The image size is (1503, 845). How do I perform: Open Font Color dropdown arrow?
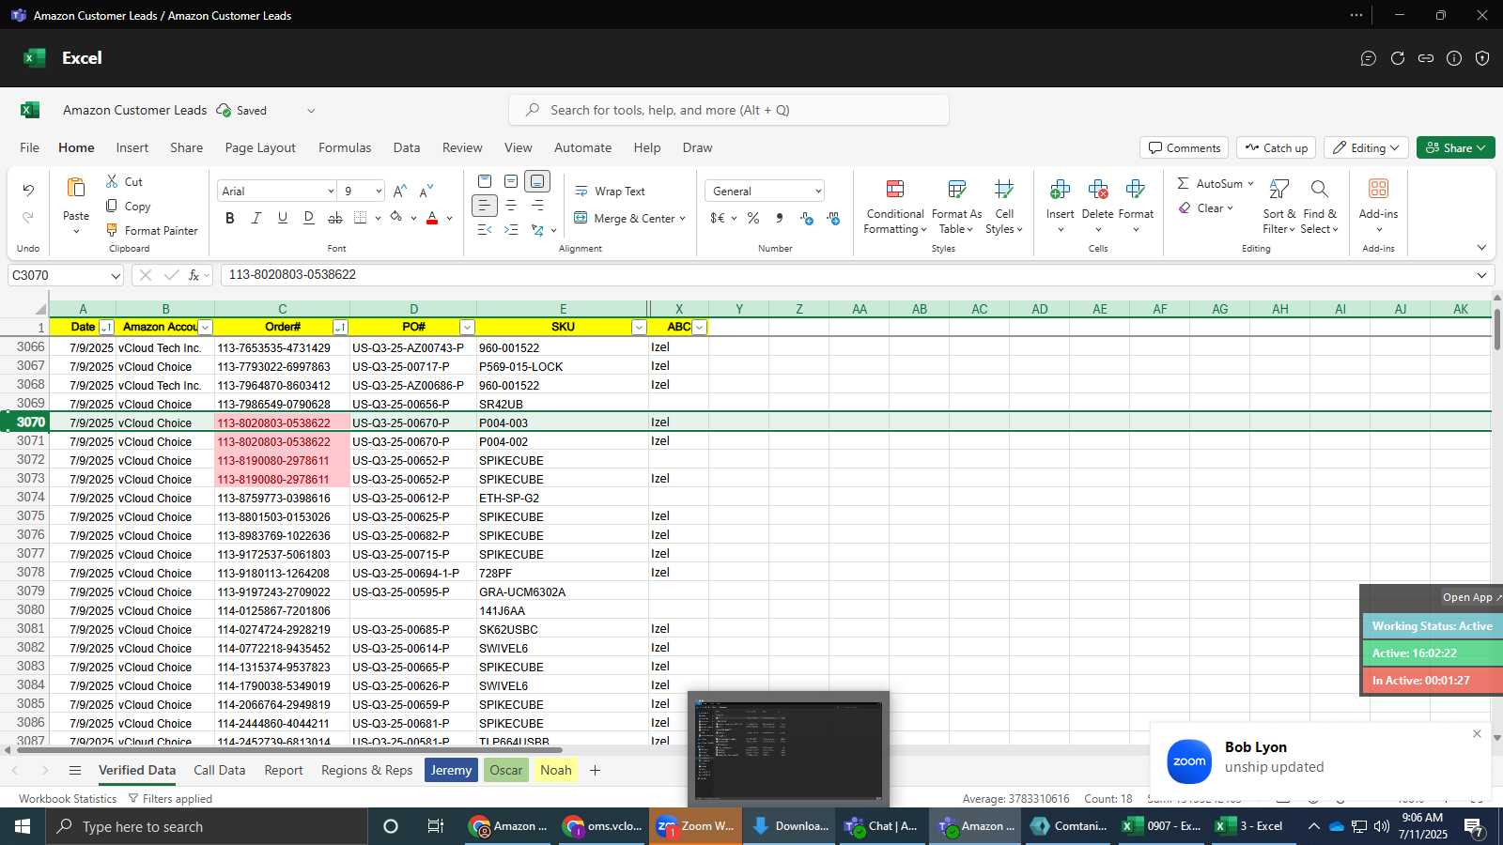coord(450,218)
